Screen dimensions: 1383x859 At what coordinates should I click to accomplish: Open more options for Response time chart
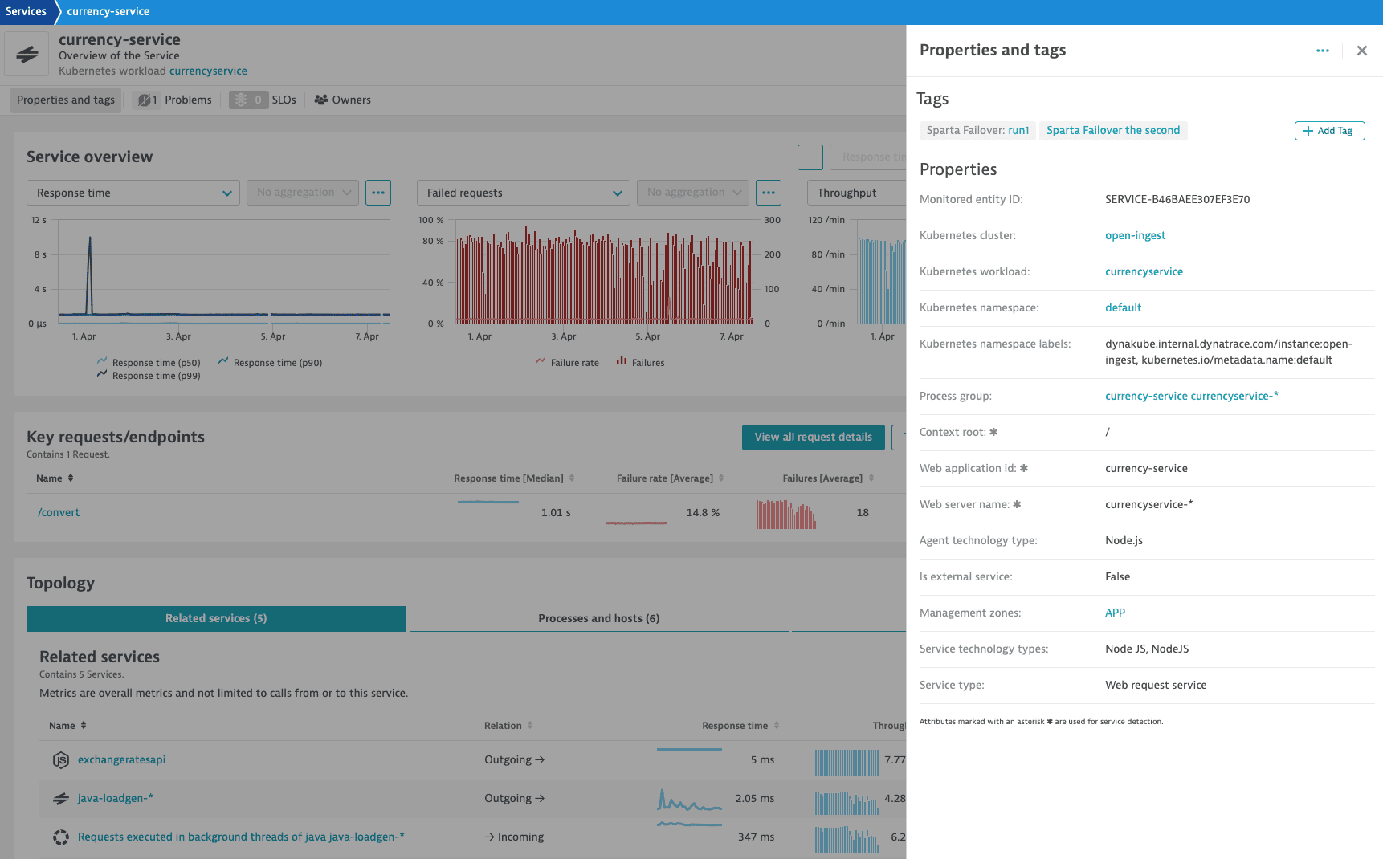pyautogui.click(x=378, y=193)
